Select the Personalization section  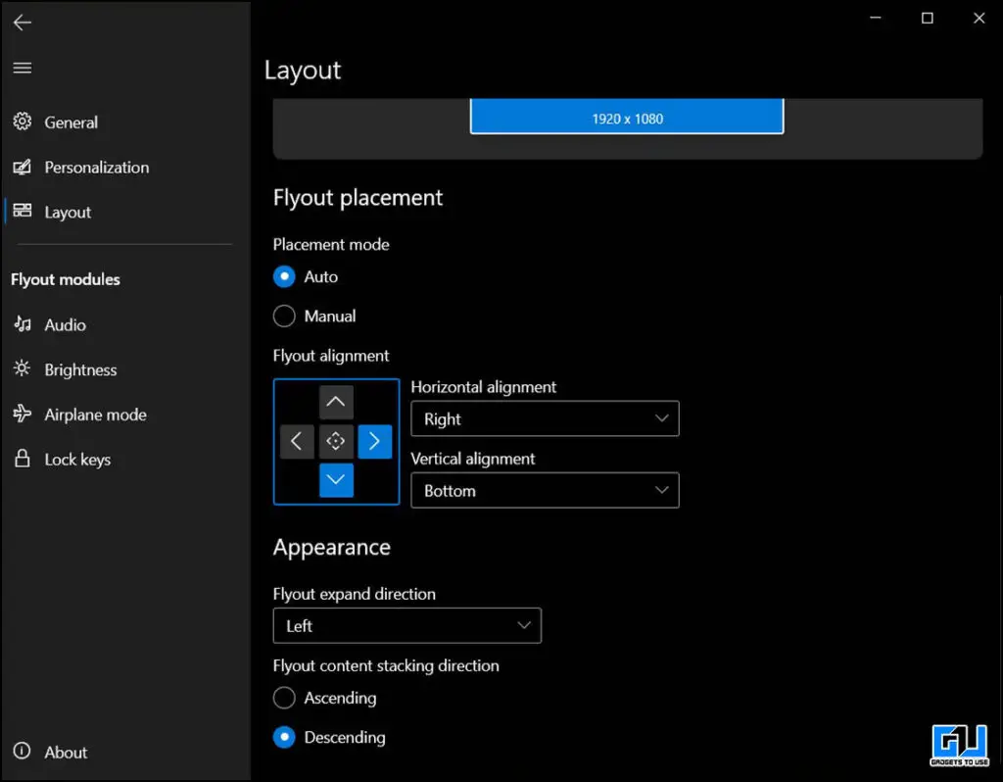[x=97, y=167]
